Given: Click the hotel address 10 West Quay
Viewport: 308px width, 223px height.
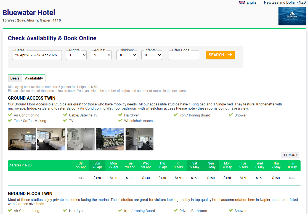Looking at the screenshot, I should click(x=32, y=20).
